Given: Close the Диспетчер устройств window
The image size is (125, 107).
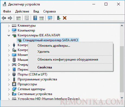Looking at the screenshot, I should click(118, 4).
